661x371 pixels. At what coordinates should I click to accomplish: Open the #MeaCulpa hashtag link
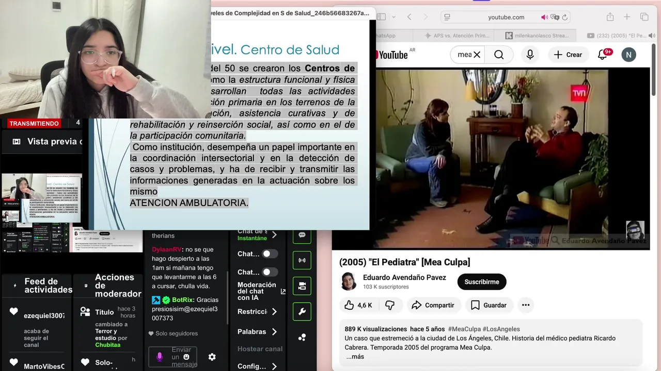[x=464, y=329]
